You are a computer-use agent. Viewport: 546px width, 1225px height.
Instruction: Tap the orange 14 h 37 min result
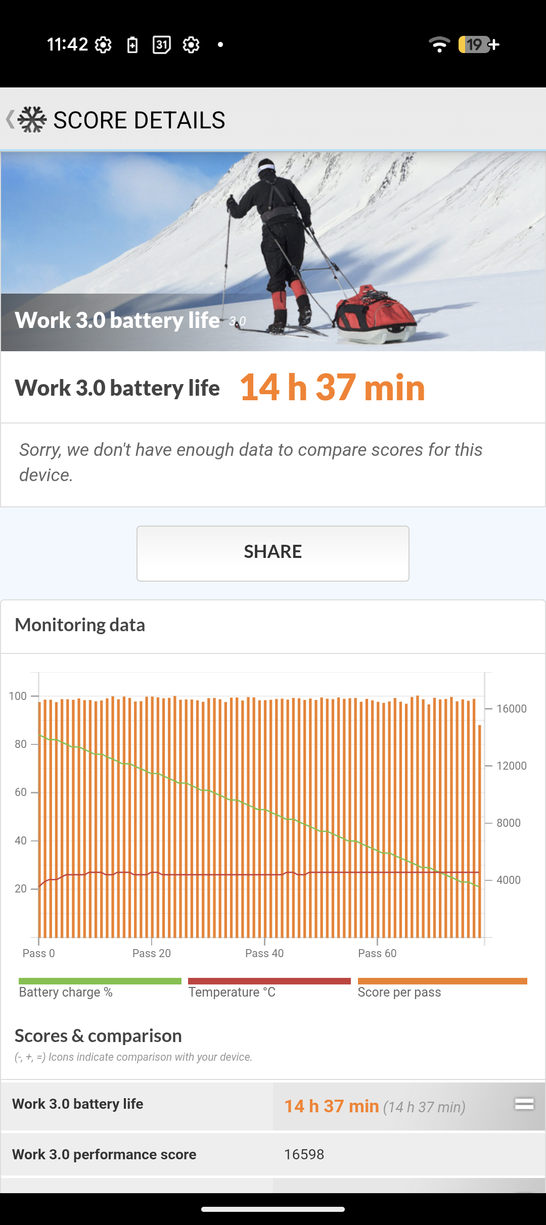click(332, 388)
